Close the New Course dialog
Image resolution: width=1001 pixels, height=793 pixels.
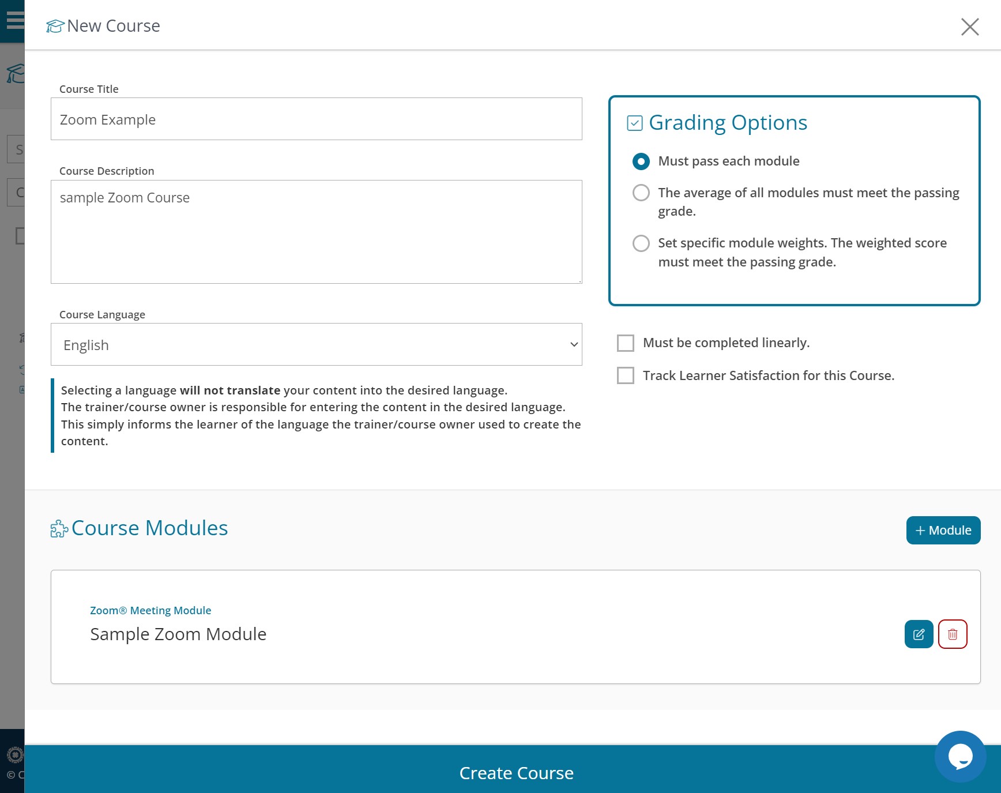pos(969,27)
